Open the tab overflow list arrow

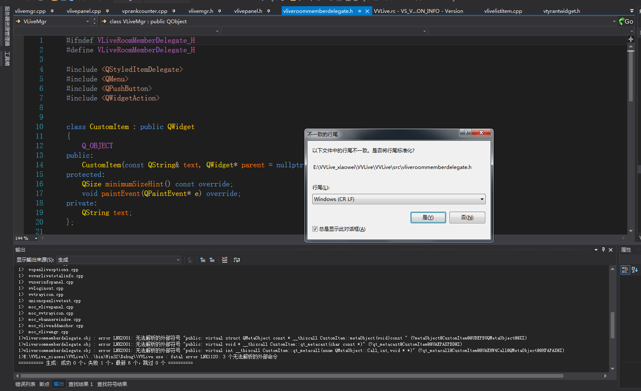632,11
